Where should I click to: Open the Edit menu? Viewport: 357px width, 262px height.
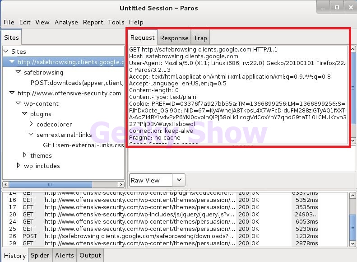pyautogui.click(x=25, y=22)
